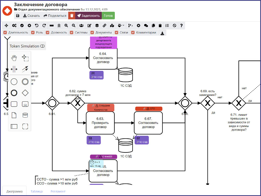The width and height of the screenshot is (261, 196).
Task: Click the Скачать download button
Action: 31,16
